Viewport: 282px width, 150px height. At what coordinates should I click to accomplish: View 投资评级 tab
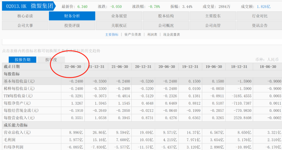click(72, 26)
